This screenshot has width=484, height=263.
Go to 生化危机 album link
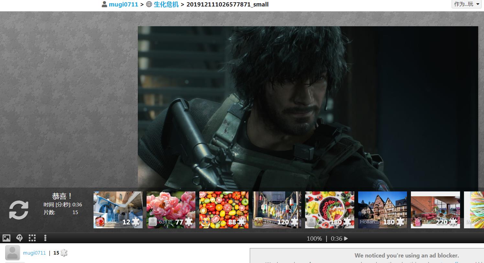coord(166,5)
